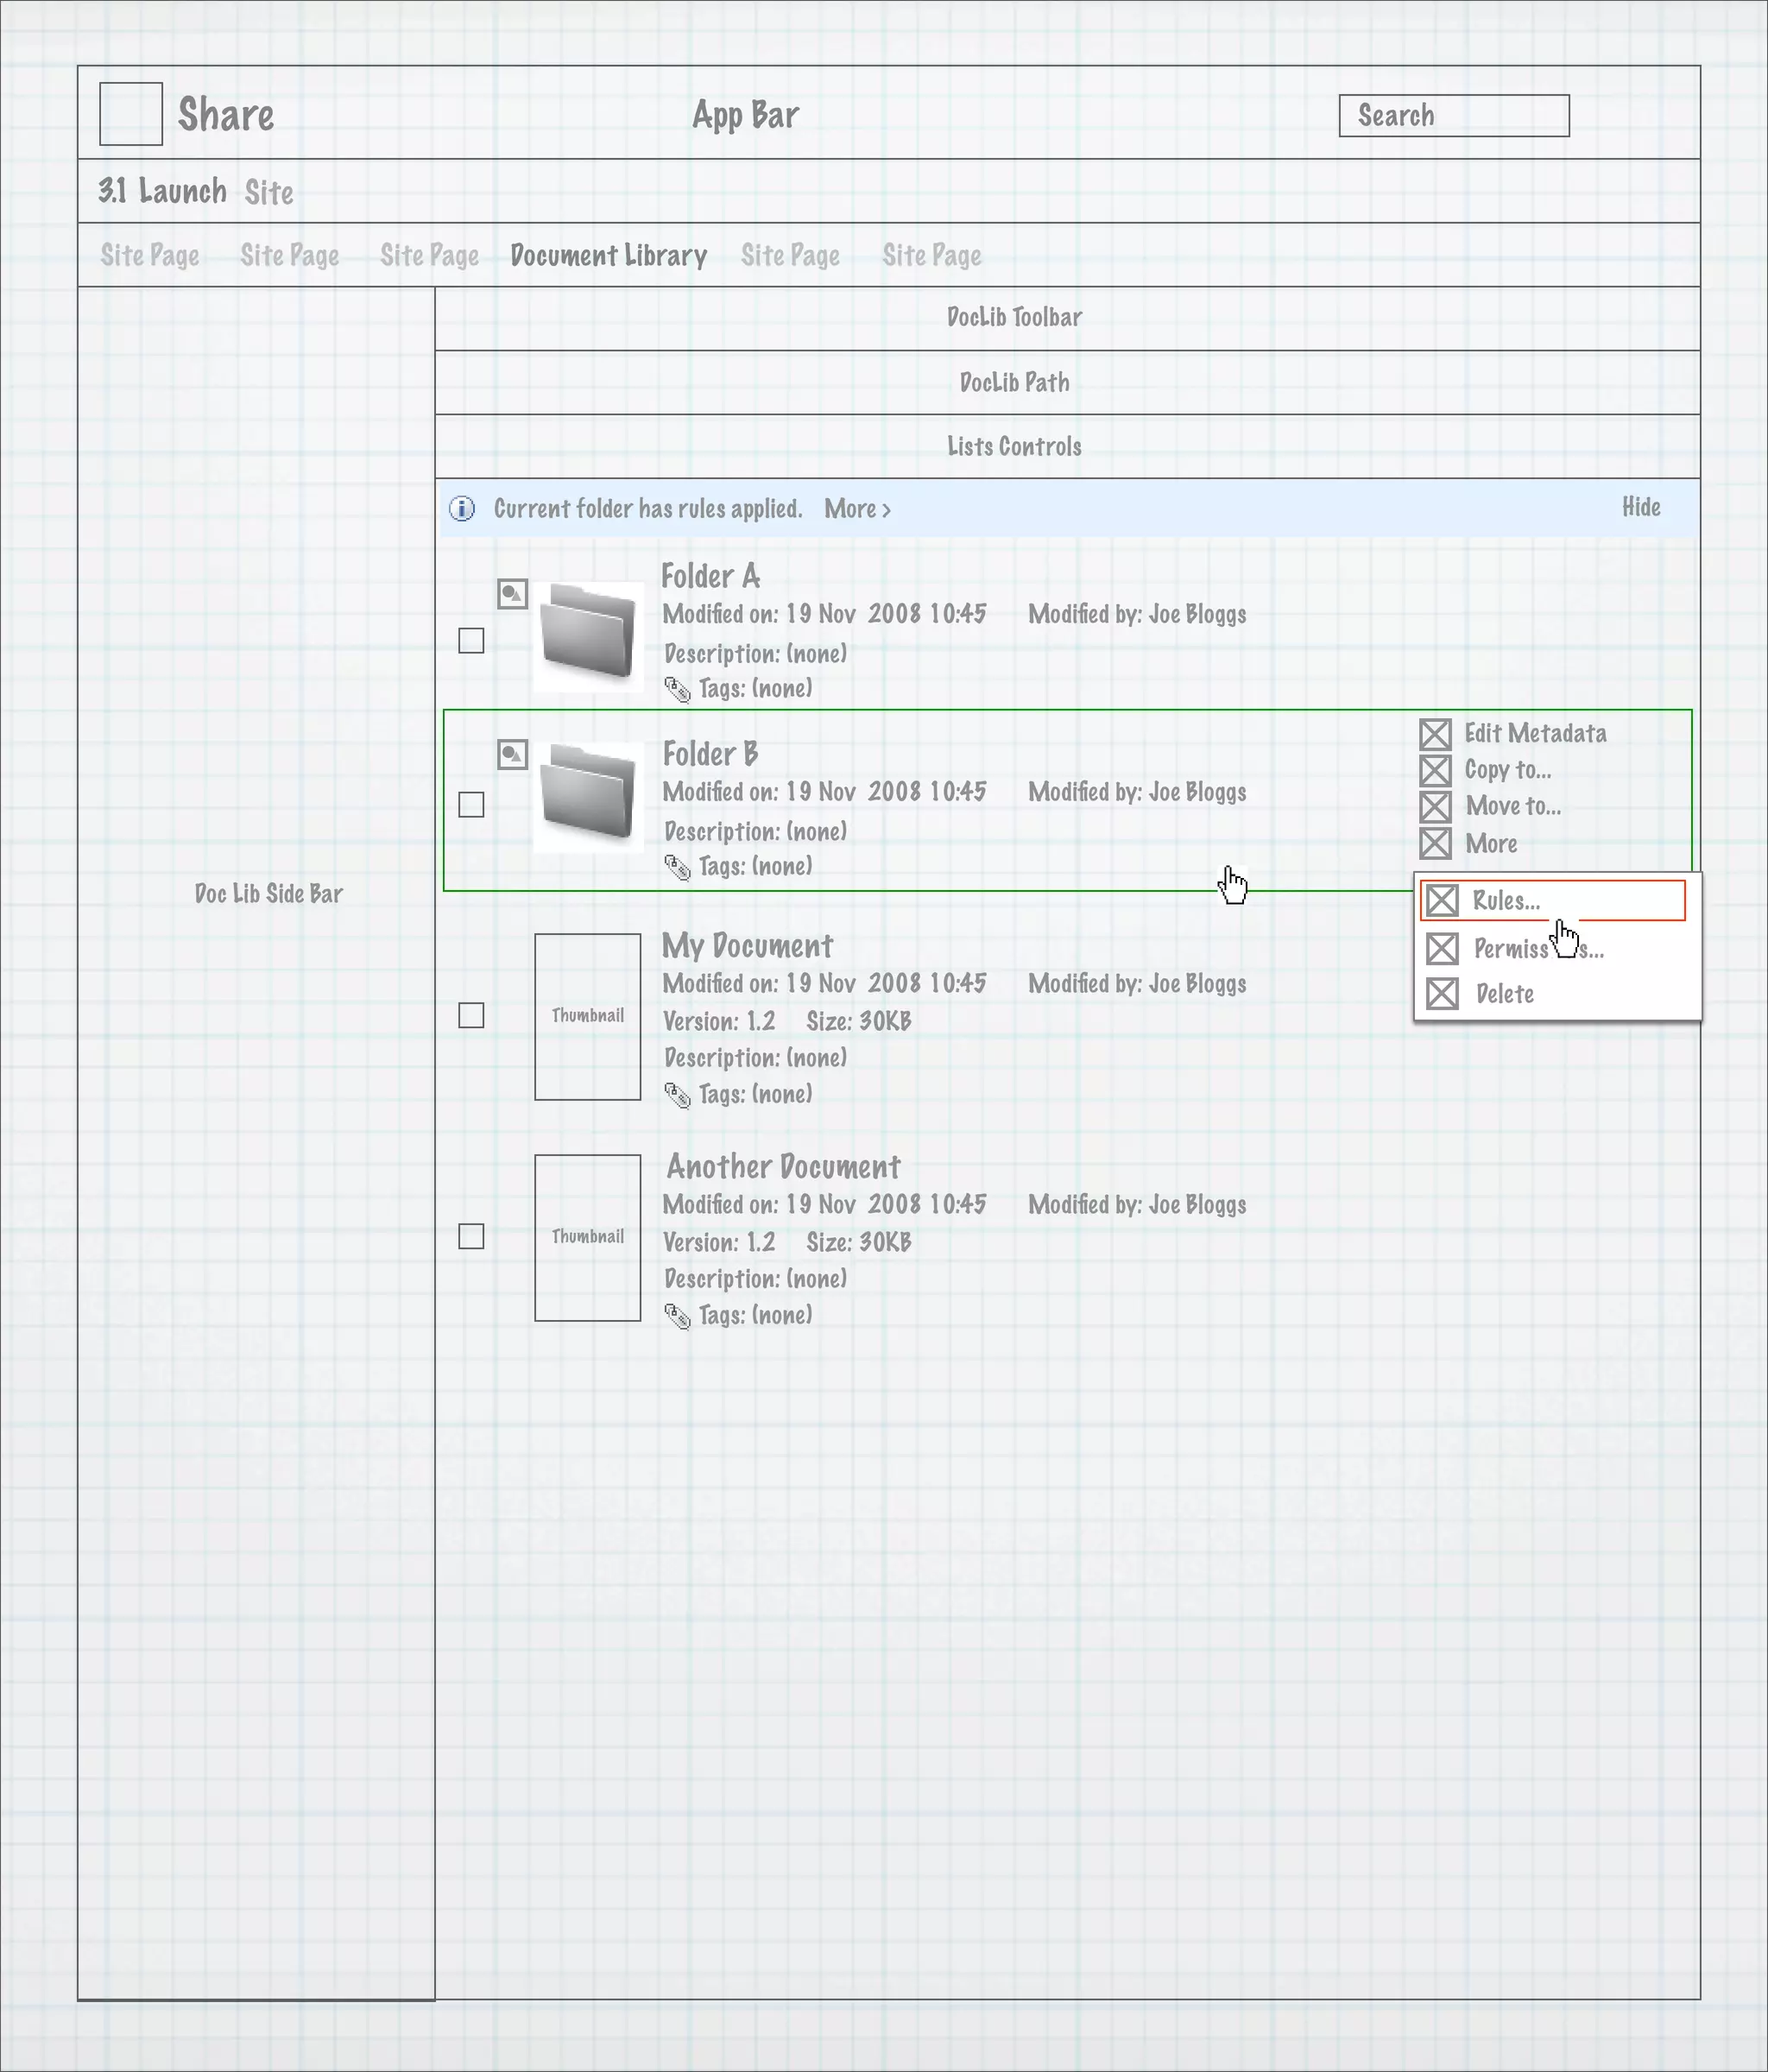The width and height of the screenshot is (1768, 2072).
Task: Hide the folder rules banner
Action: (x=1640, y=507)
